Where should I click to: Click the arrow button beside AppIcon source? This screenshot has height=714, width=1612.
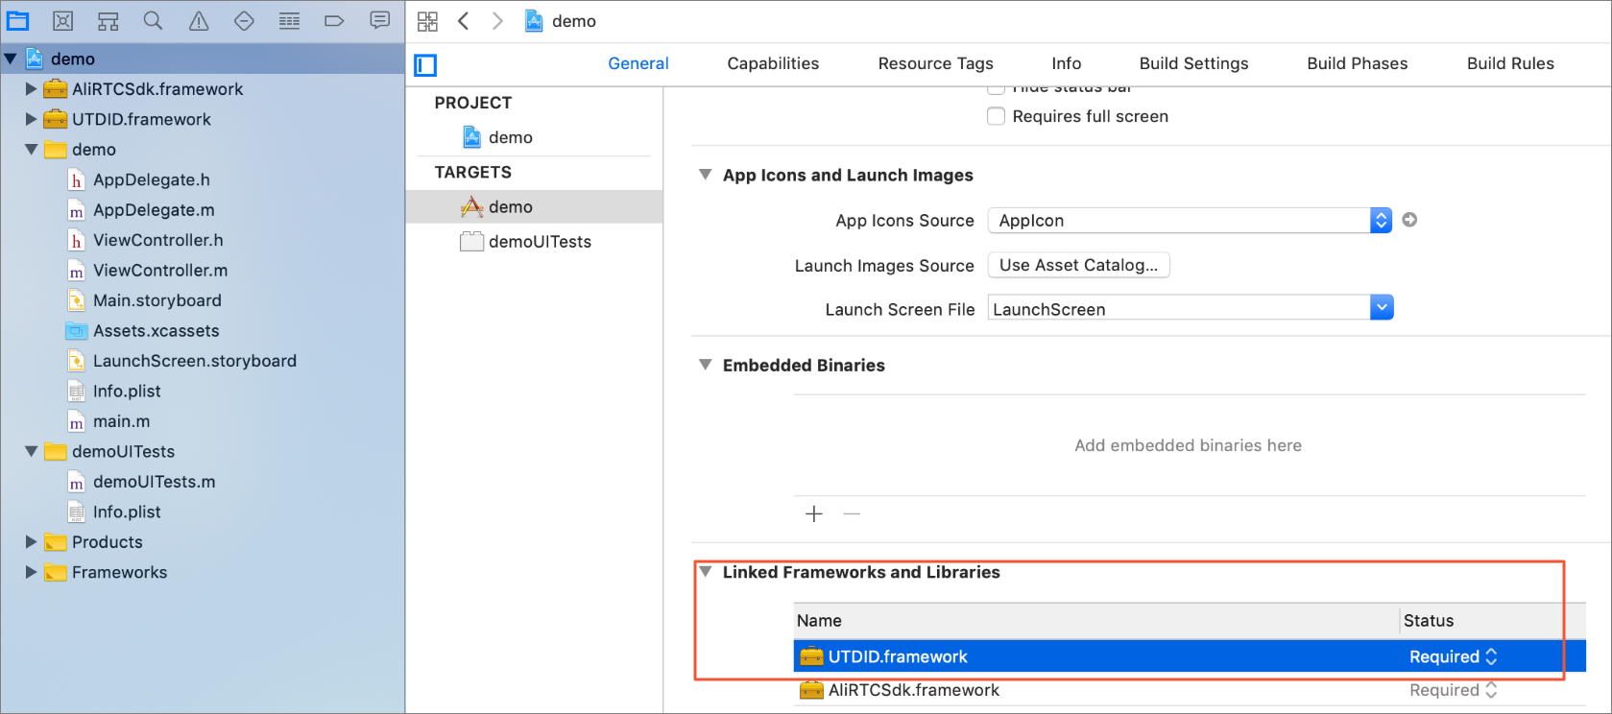point(1409,220)
